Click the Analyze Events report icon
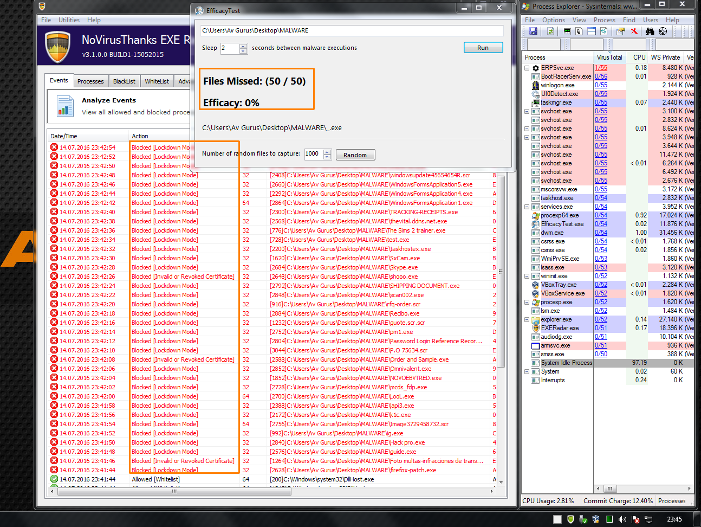Viewport: 701px width, 527px height. point(66,106)
